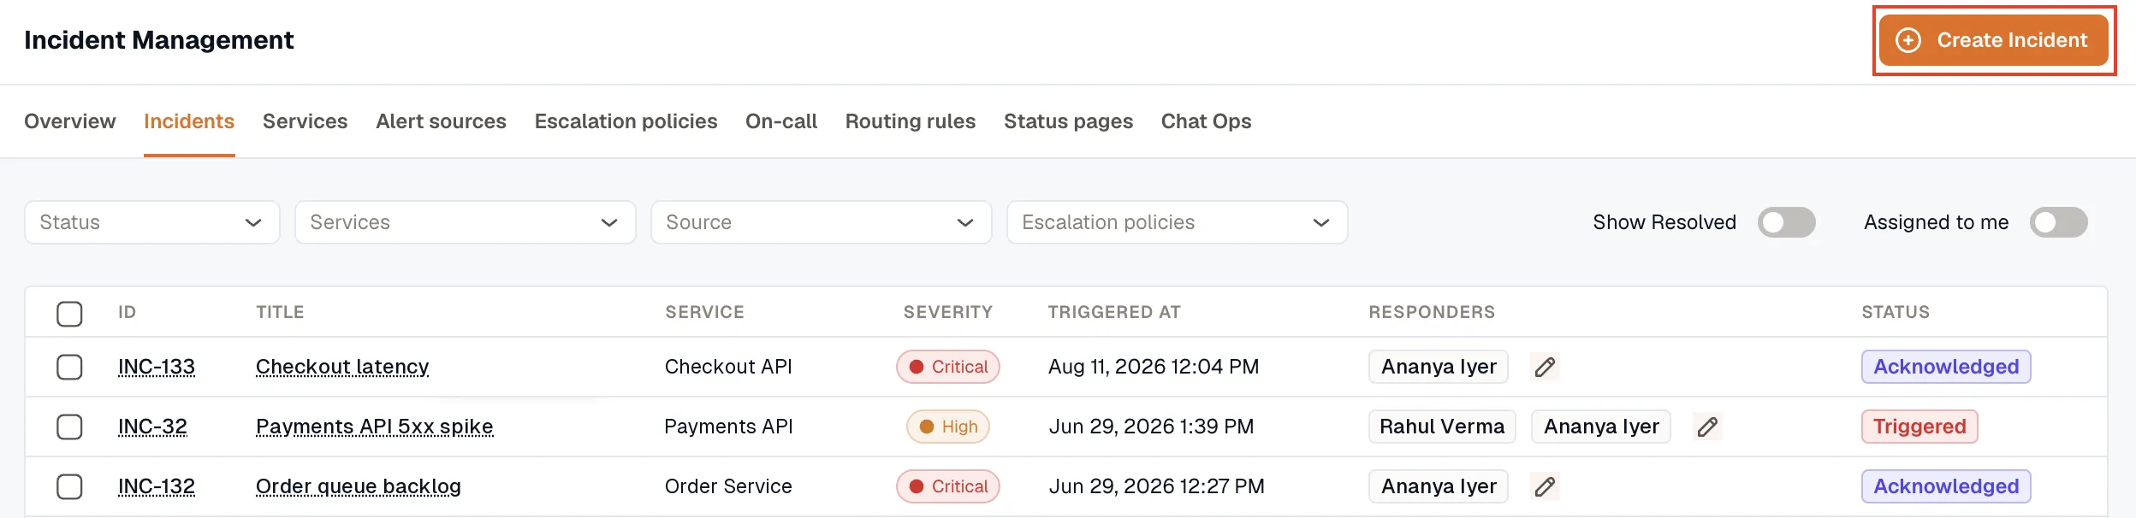
Task: Go to the Services tab
Action: pos(306,121)
